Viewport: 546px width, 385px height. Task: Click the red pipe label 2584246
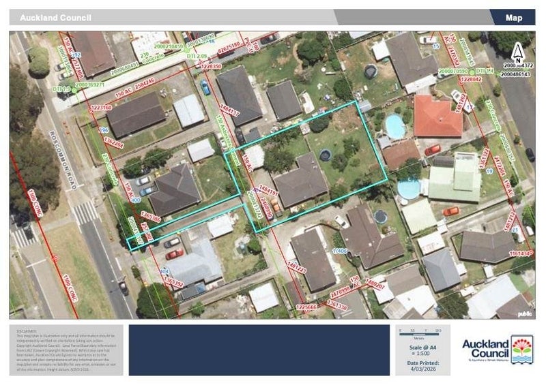tap(145, 82)
